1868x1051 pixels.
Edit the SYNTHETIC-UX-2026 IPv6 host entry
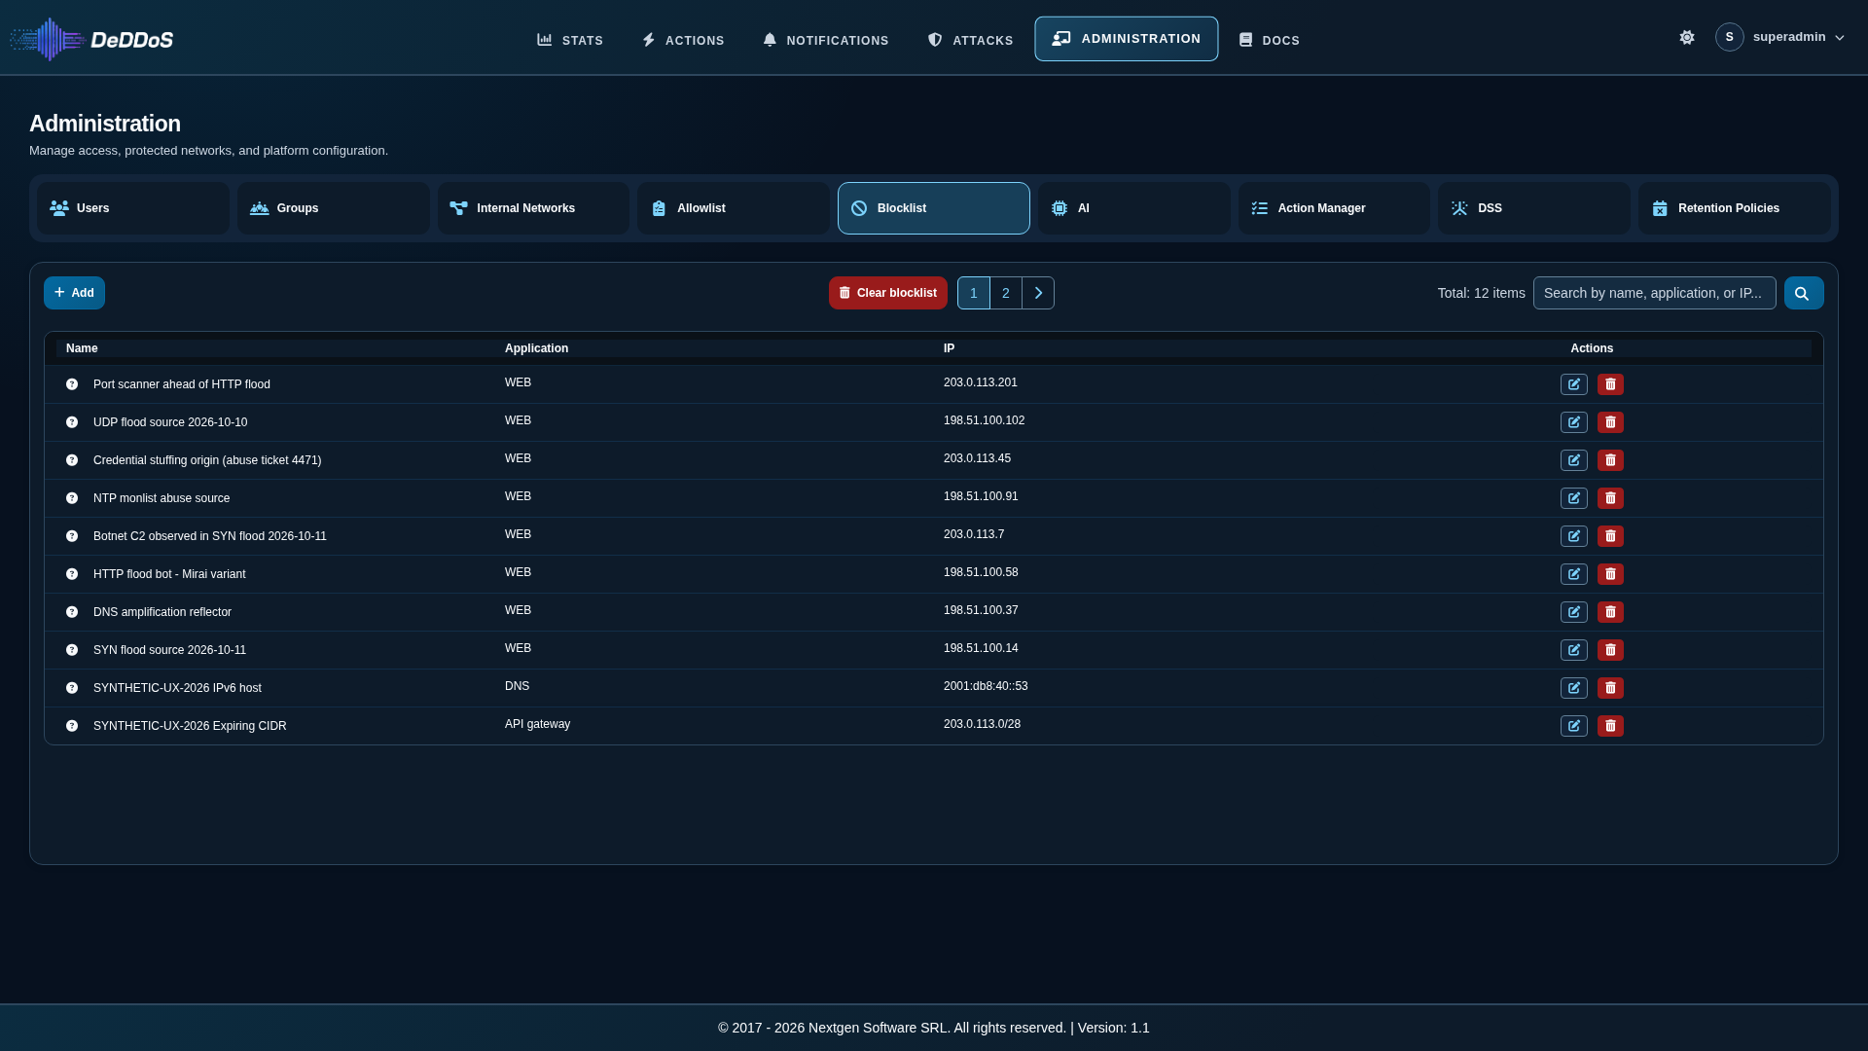point(1574,688)
